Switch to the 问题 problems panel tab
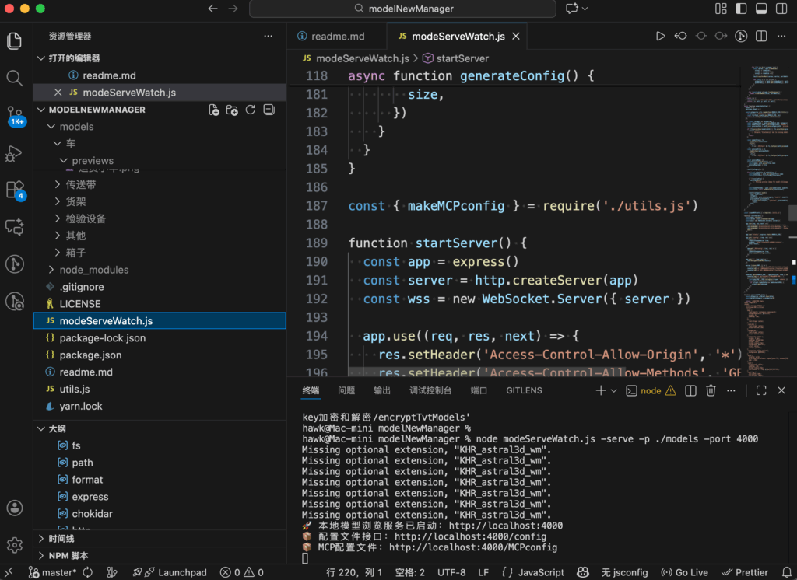Viewport: 797px width, 580px height. pos(346,390)
